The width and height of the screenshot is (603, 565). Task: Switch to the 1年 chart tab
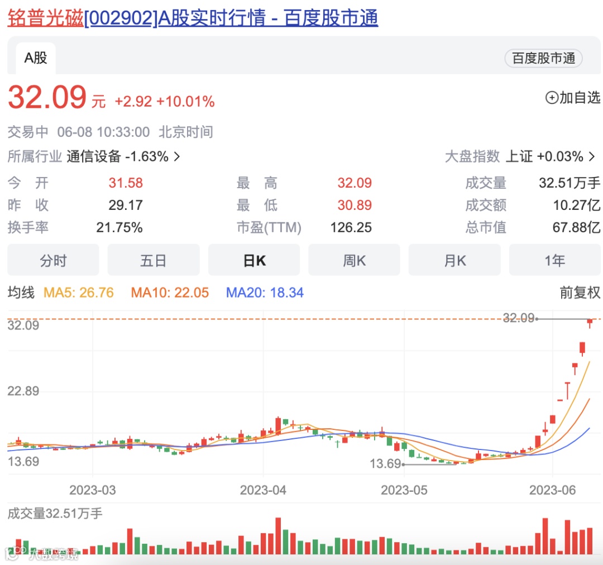click(x=554, y=260)
